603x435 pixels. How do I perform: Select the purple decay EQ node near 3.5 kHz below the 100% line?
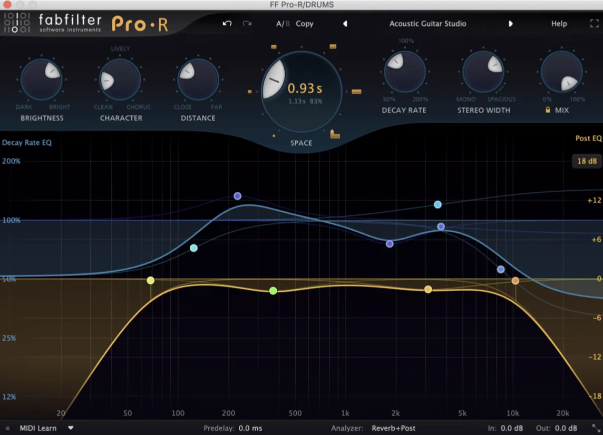441,227
